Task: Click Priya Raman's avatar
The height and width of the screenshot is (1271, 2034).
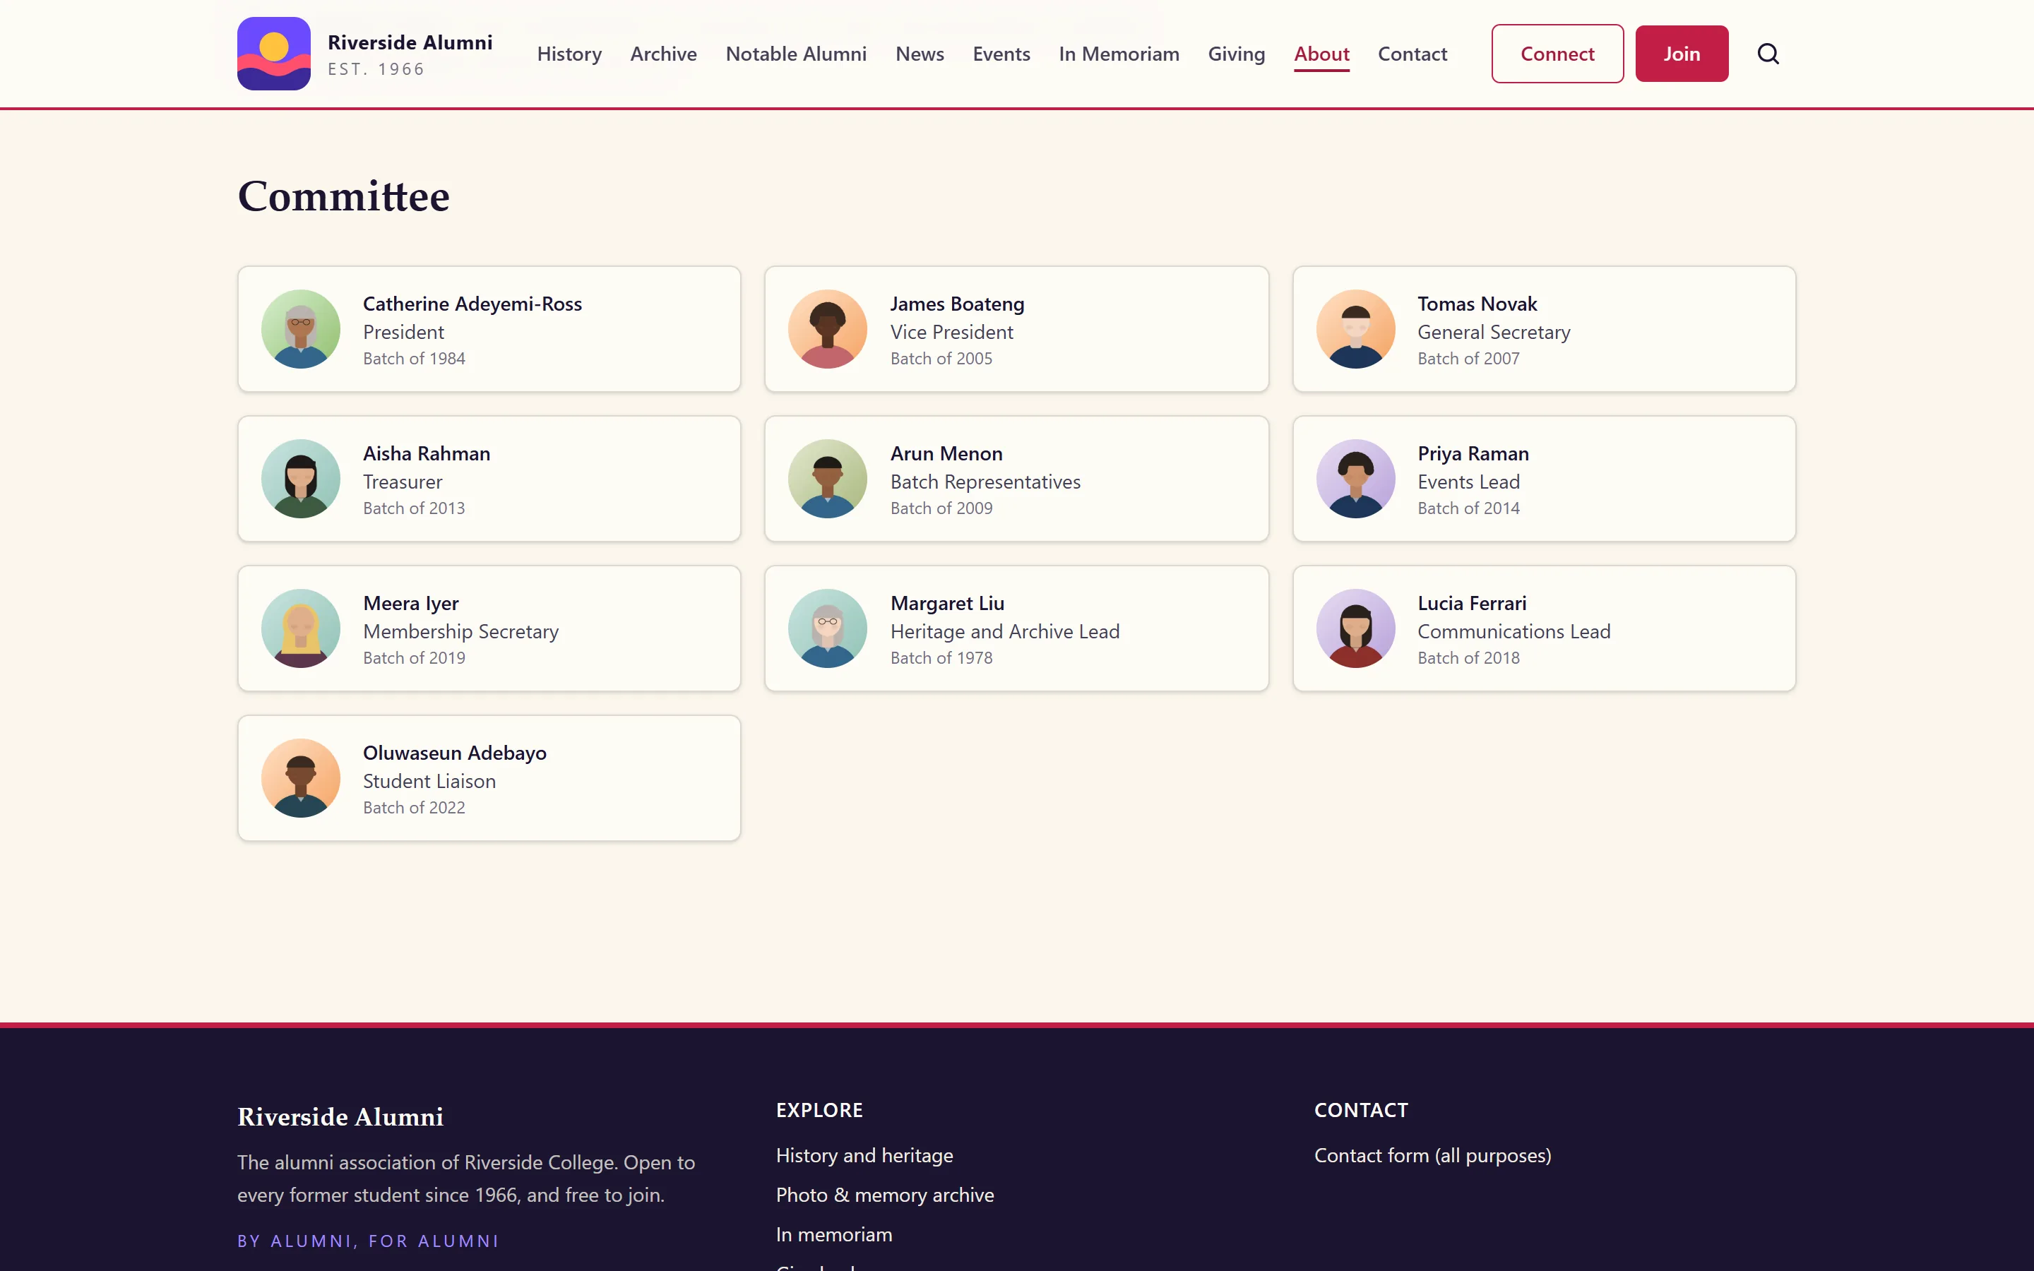Action: (1356, 478)
